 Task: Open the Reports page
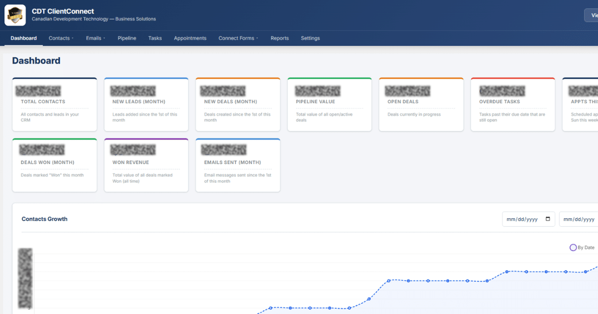pyautogui.click(x=280, y=38)
